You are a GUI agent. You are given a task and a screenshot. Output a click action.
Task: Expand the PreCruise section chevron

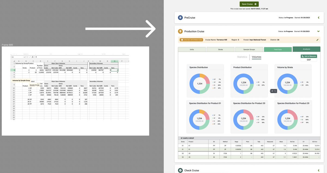pyautogui.click(x=318, y=17)
